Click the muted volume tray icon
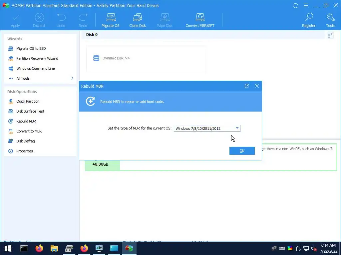The width and height of the screenshot is (341, 255). tap(314, 248)
